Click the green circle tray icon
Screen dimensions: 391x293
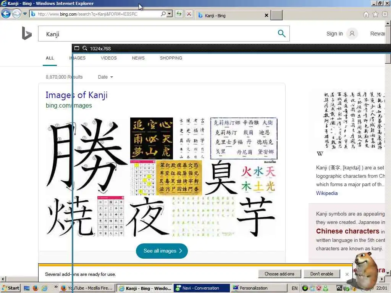(305, 288)
